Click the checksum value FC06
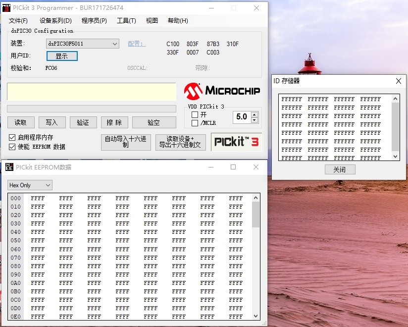408x327 pixels. (51, 68)
